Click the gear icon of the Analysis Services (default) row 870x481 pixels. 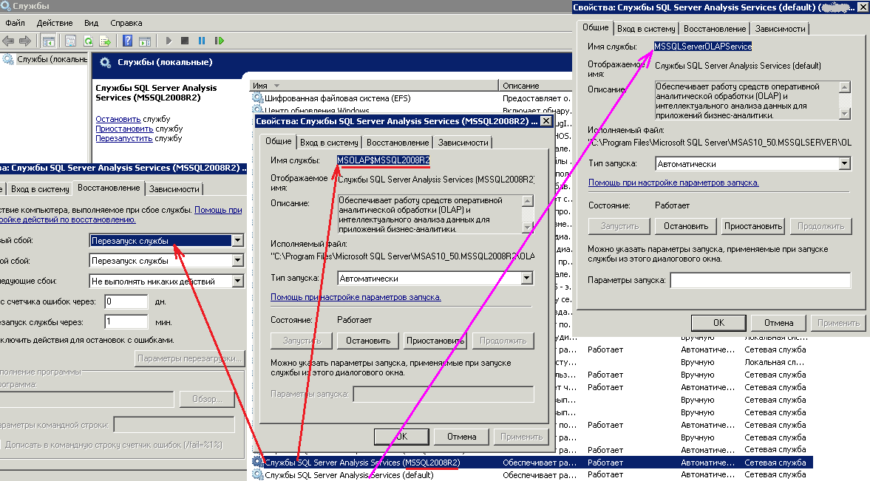[x=257, y=474]
